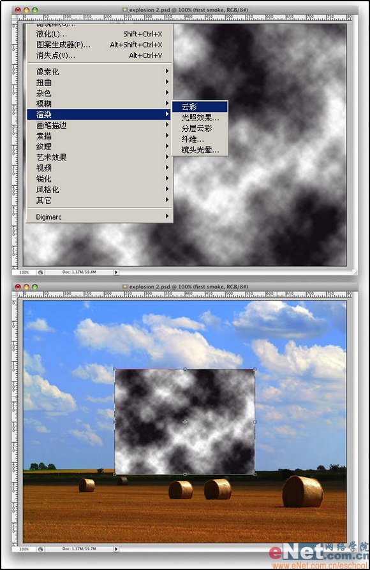Open the Digimarc submenu

[x=100, y=217]
